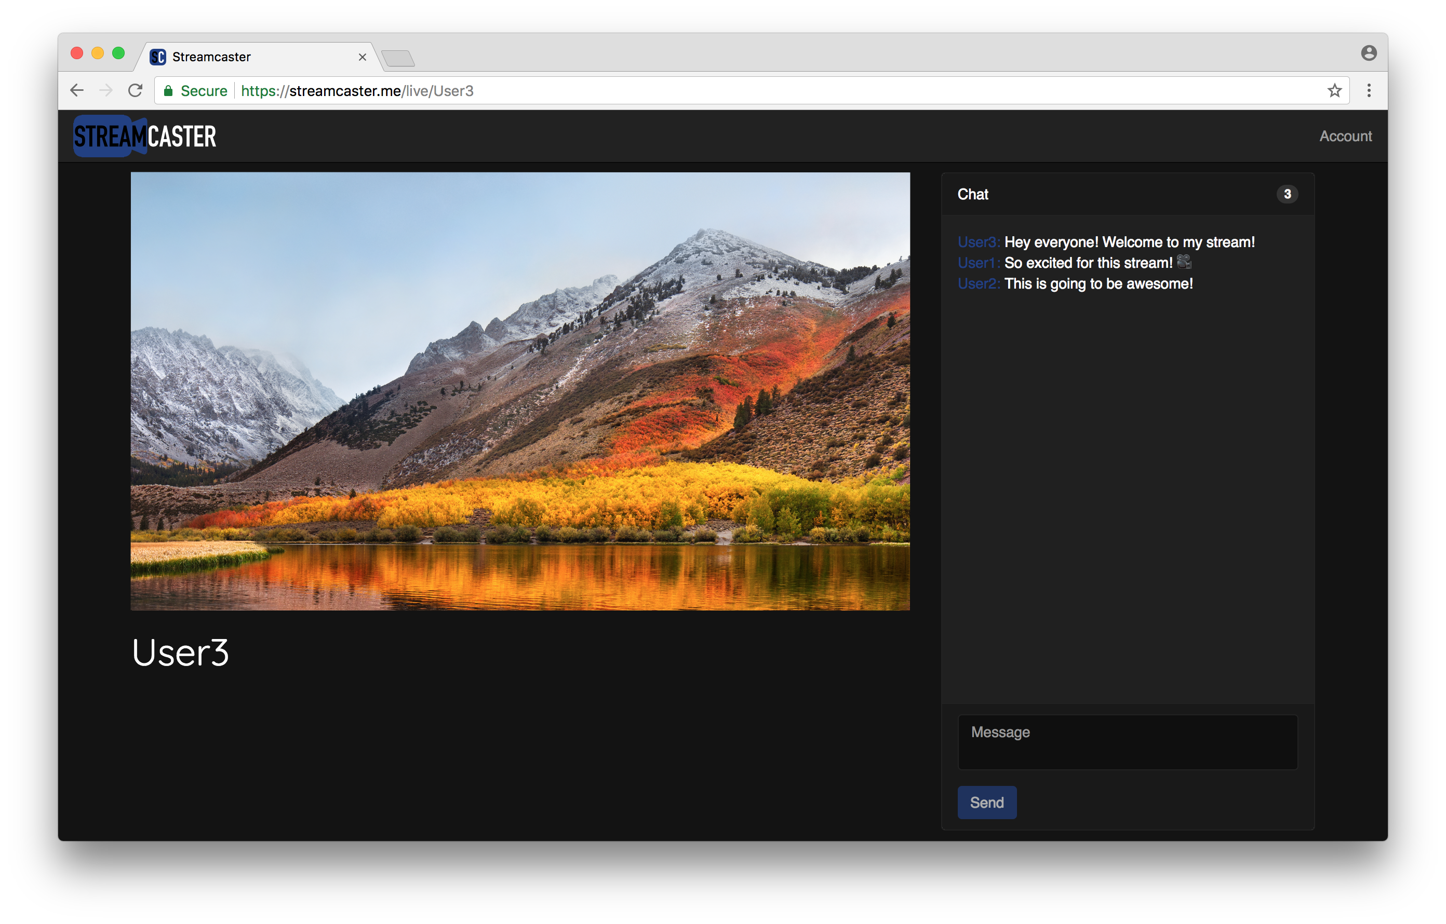Click the green Secure padlock icon

[169, 91]
